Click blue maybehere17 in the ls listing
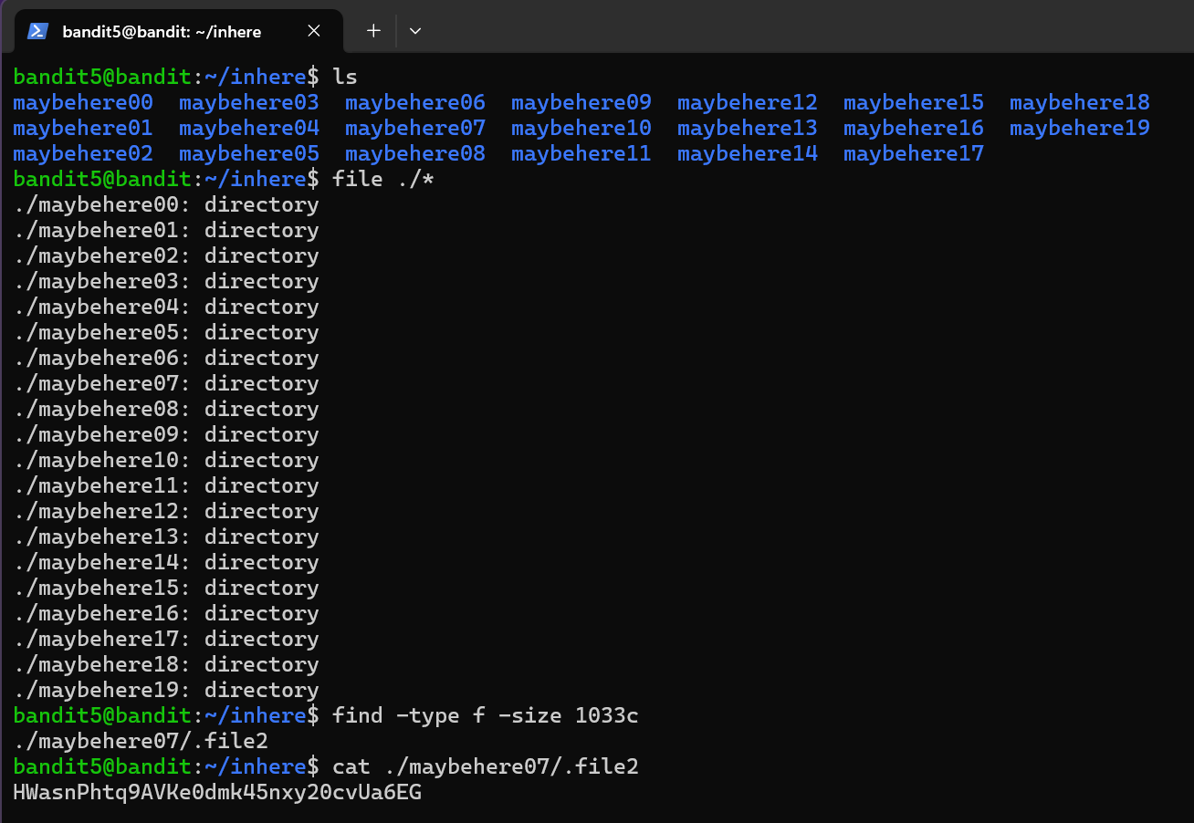1194x823 pixels. pyautogui.click(x=913, y=153)
